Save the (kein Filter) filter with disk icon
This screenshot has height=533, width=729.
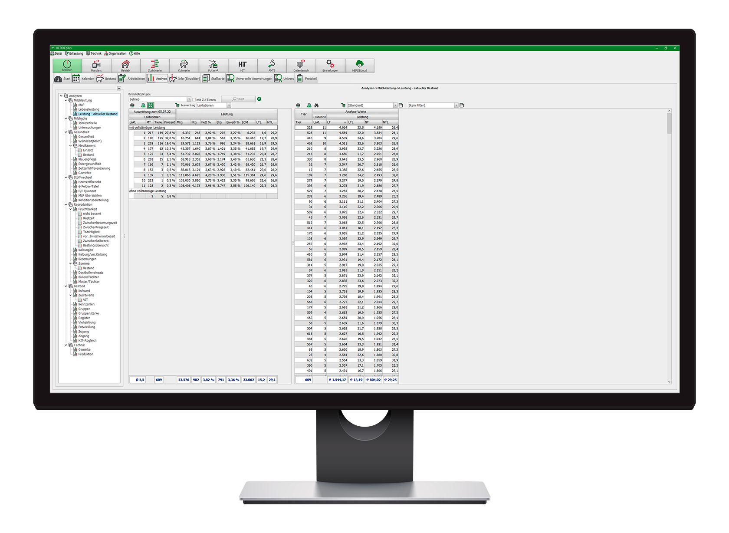point(462,105)
